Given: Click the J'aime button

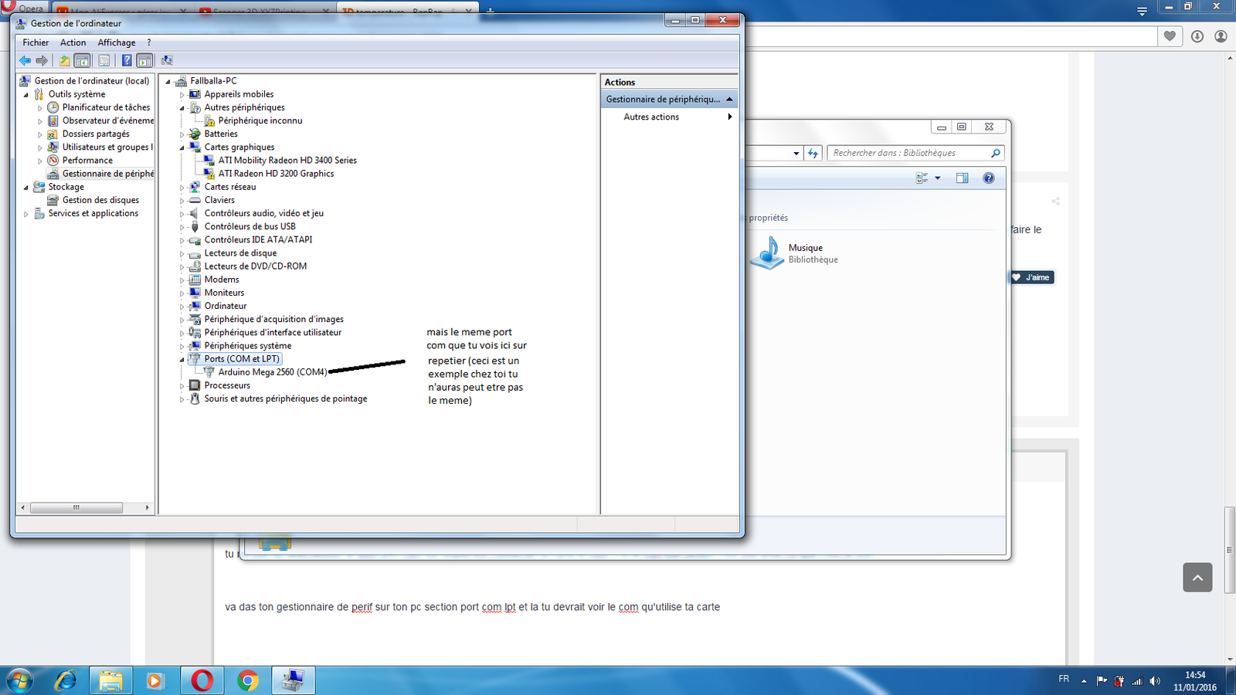Looking at the screenshot, I should point(1032,277).
